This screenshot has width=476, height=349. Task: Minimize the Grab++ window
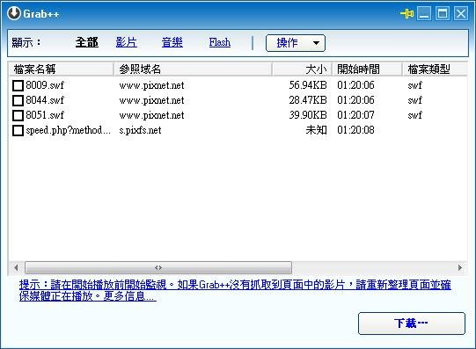point(424,14)
